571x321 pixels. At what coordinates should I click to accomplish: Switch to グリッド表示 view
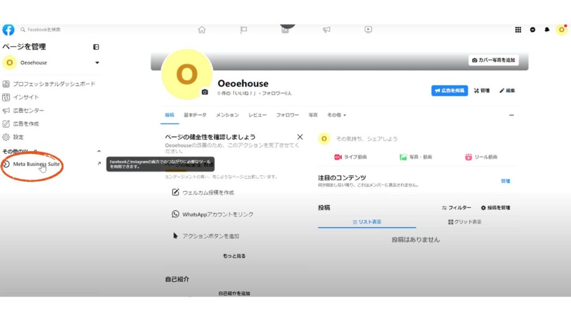pos(464,222)
